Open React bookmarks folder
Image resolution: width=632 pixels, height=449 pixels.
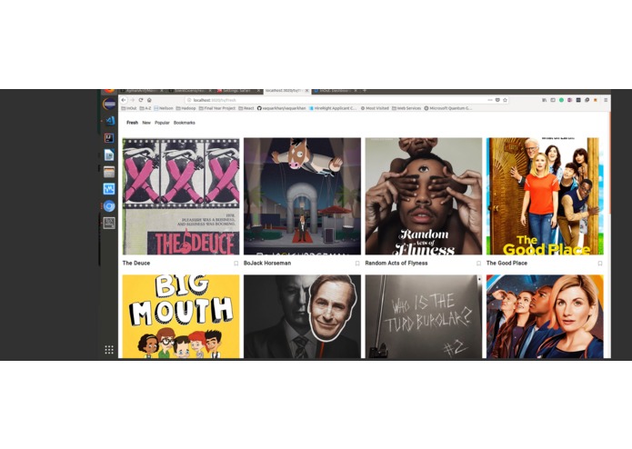click(246, 108)
